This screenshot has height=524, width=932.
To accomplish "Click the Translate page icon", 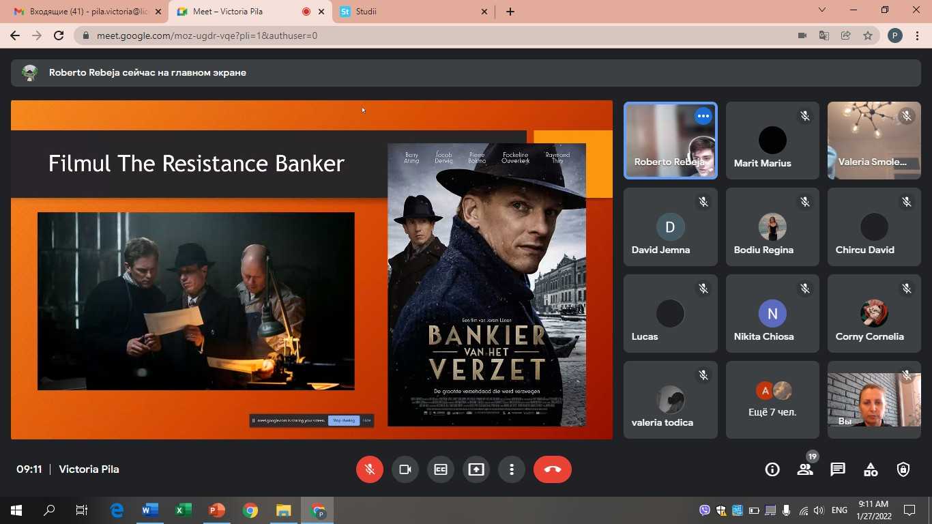I will [x=824, y=35].
